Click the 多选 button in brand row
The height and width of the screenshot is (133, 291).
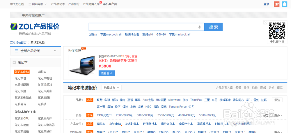click(277, 100)
